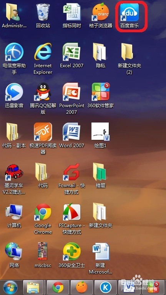
Task: Launch 极速PDF阅读器 shortcut
Action: tap(43, 132)
